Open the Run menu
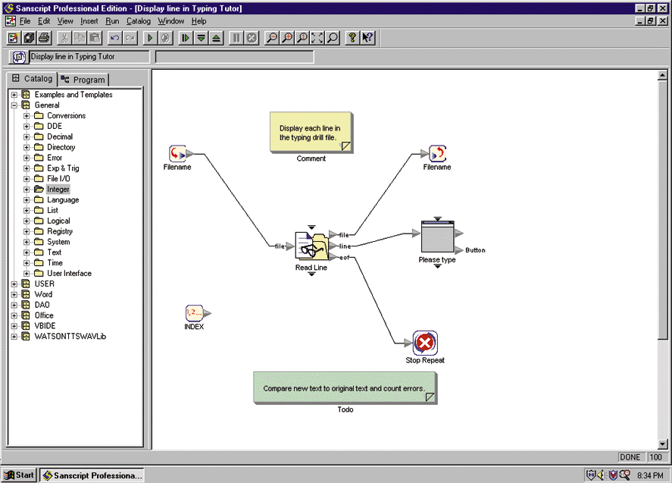The height and width of the screenshot is (483, 672). [112, 21]
